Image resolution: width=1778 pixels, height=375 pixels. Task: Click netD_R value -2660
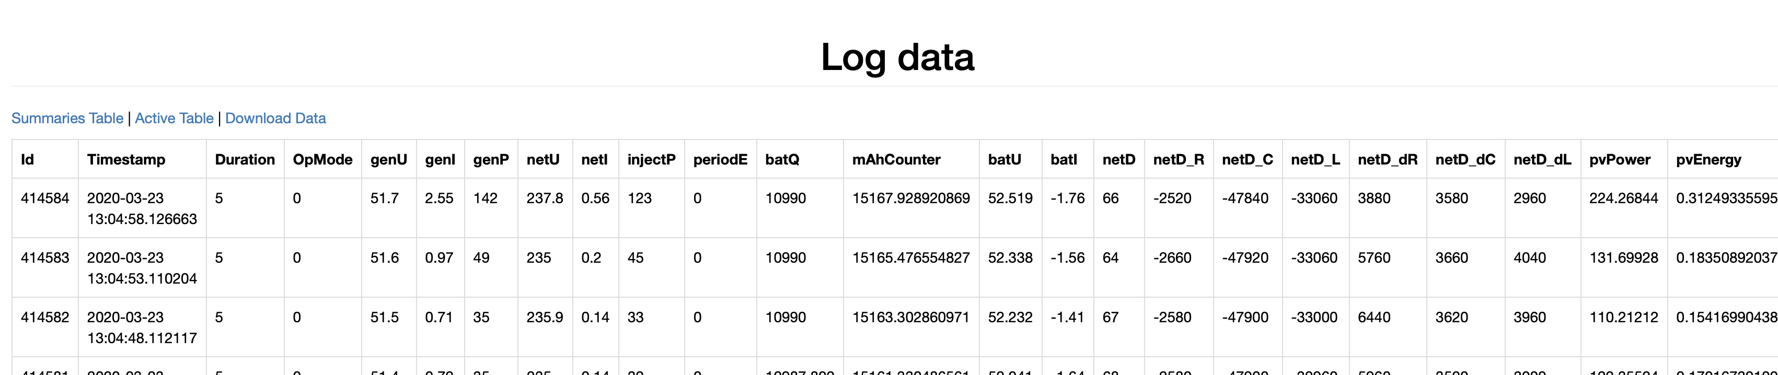[x=1172, y=258]
